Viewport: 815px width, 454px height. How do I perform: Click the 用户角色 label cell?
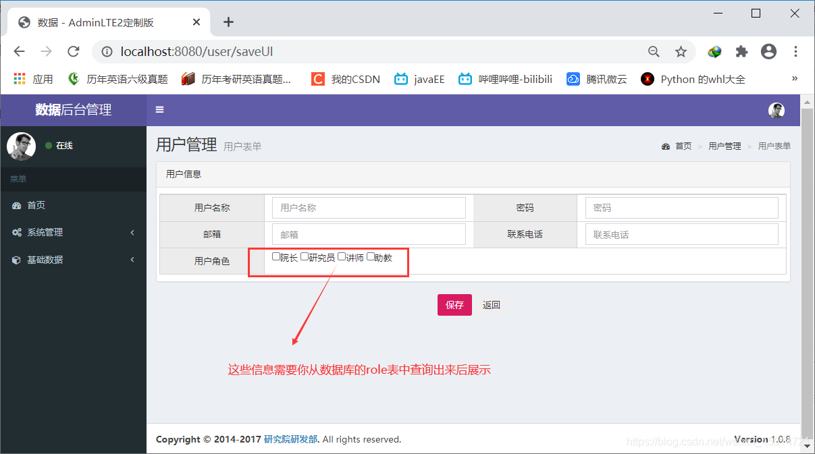[x=212, y=261]
